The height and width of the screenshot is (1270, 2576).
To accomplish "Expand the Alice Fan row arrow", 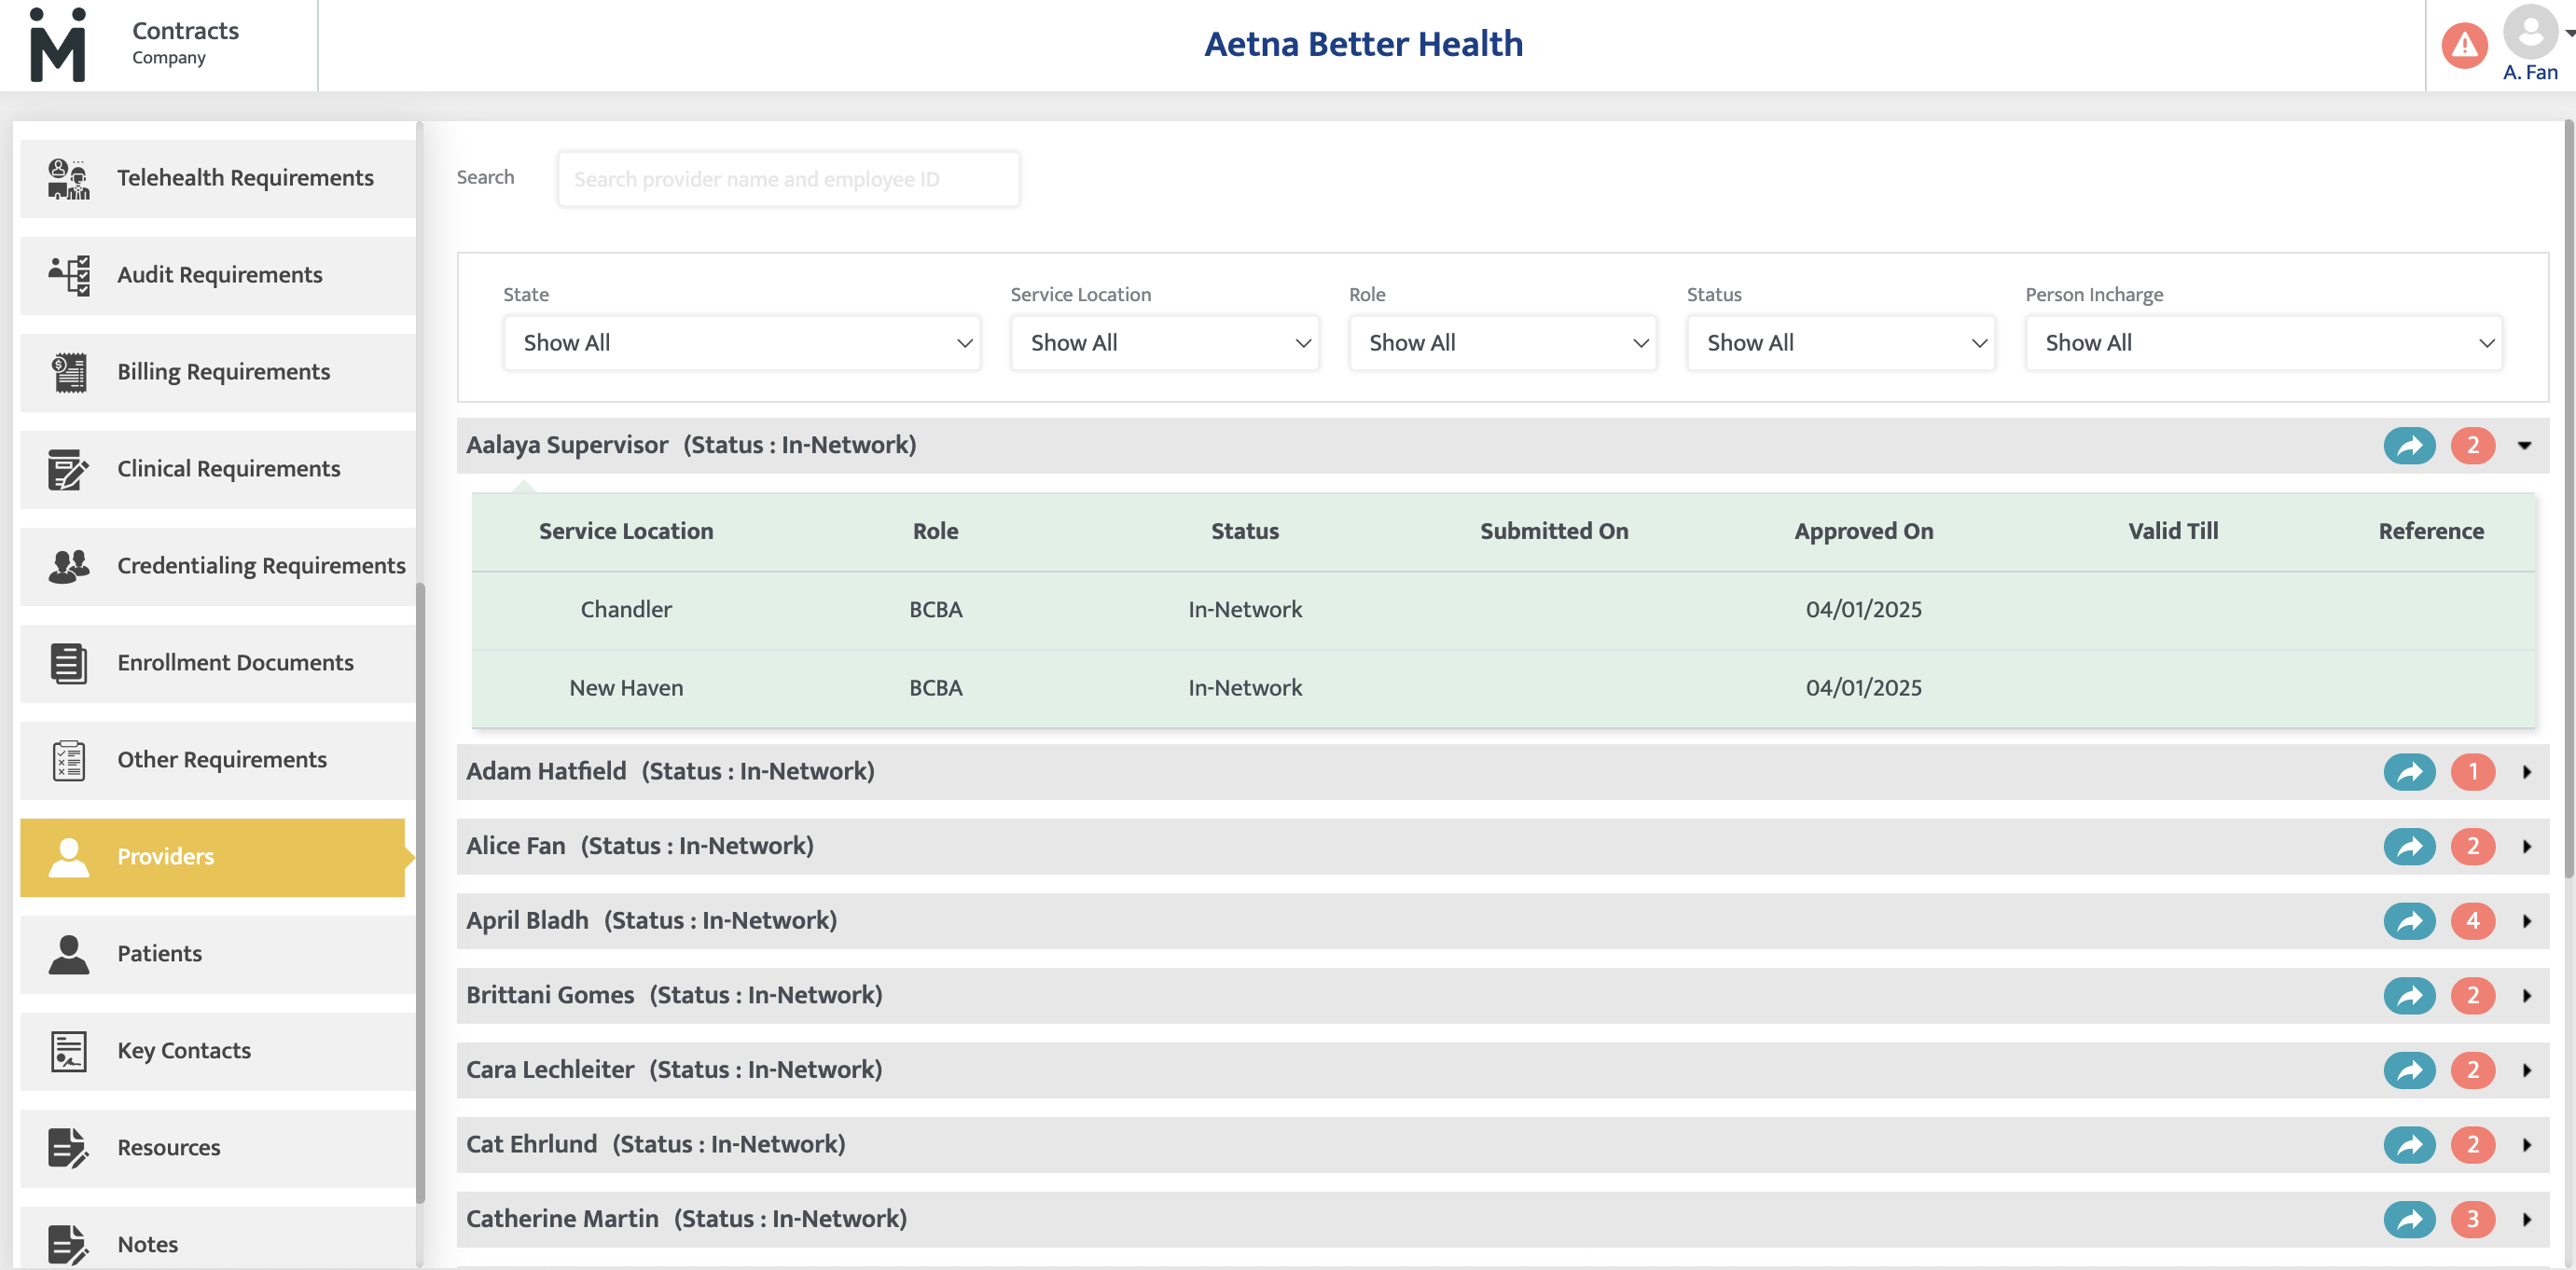I will click(x=2526, y=847).
